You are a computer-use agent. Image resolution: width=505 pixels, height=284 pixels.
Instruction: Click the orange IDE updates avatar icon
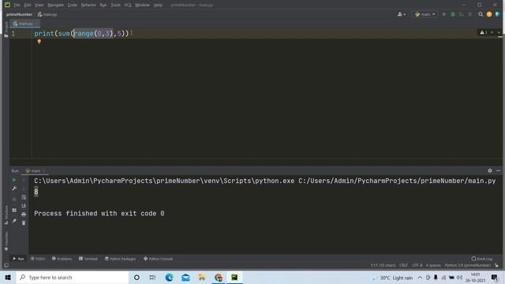pos(489,14)
